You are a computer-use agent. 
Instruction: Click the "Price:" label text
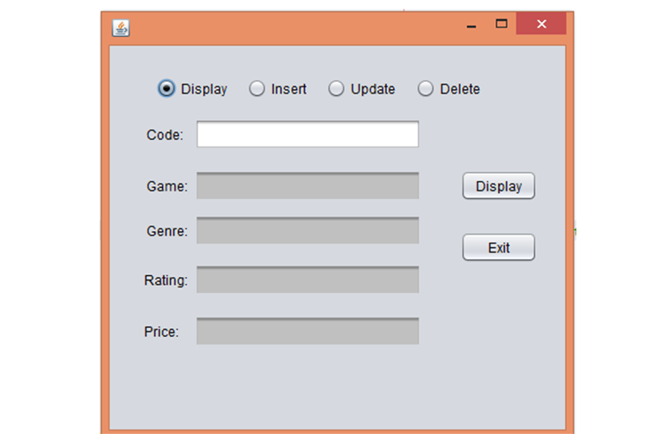click(x=161, y=332)
